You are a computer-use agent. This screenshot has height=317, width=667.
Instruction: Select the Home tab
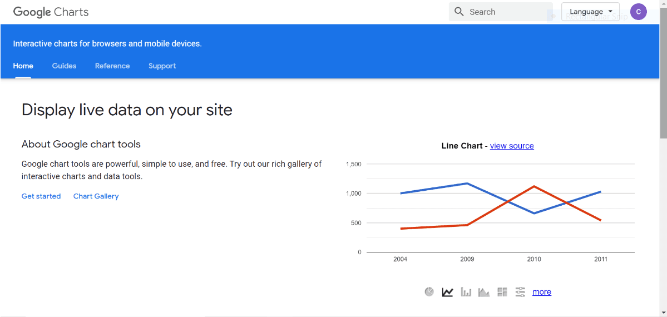(23, 66)
